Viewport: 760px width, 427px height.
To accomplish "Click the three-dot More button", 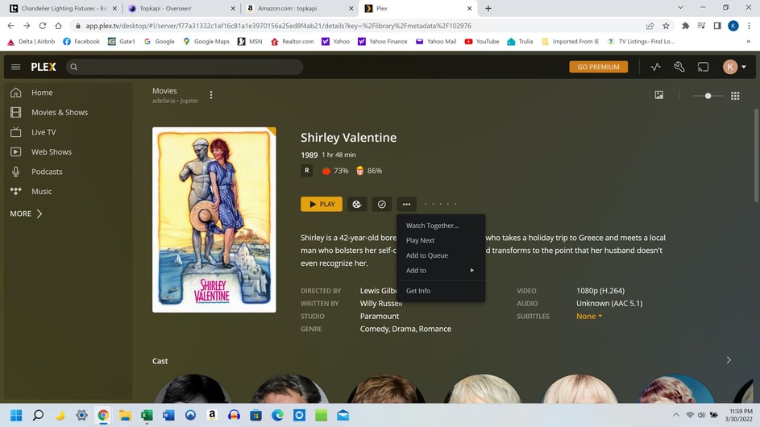I will 406,204.
